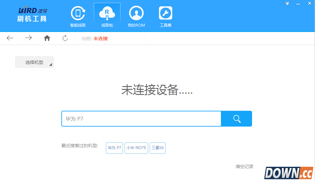
Task: Click 清空记录 to clear history
Action: [244, 166]
